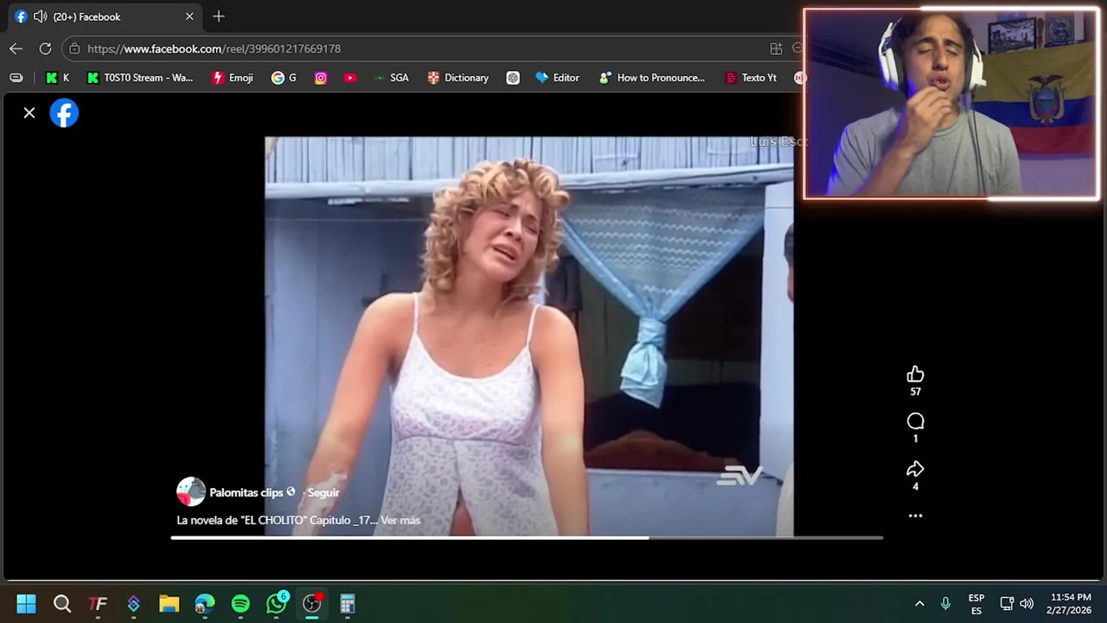The width and height of the screenshot is (1107, 623).
Task: Reload the page
Action: click(45, 48)
